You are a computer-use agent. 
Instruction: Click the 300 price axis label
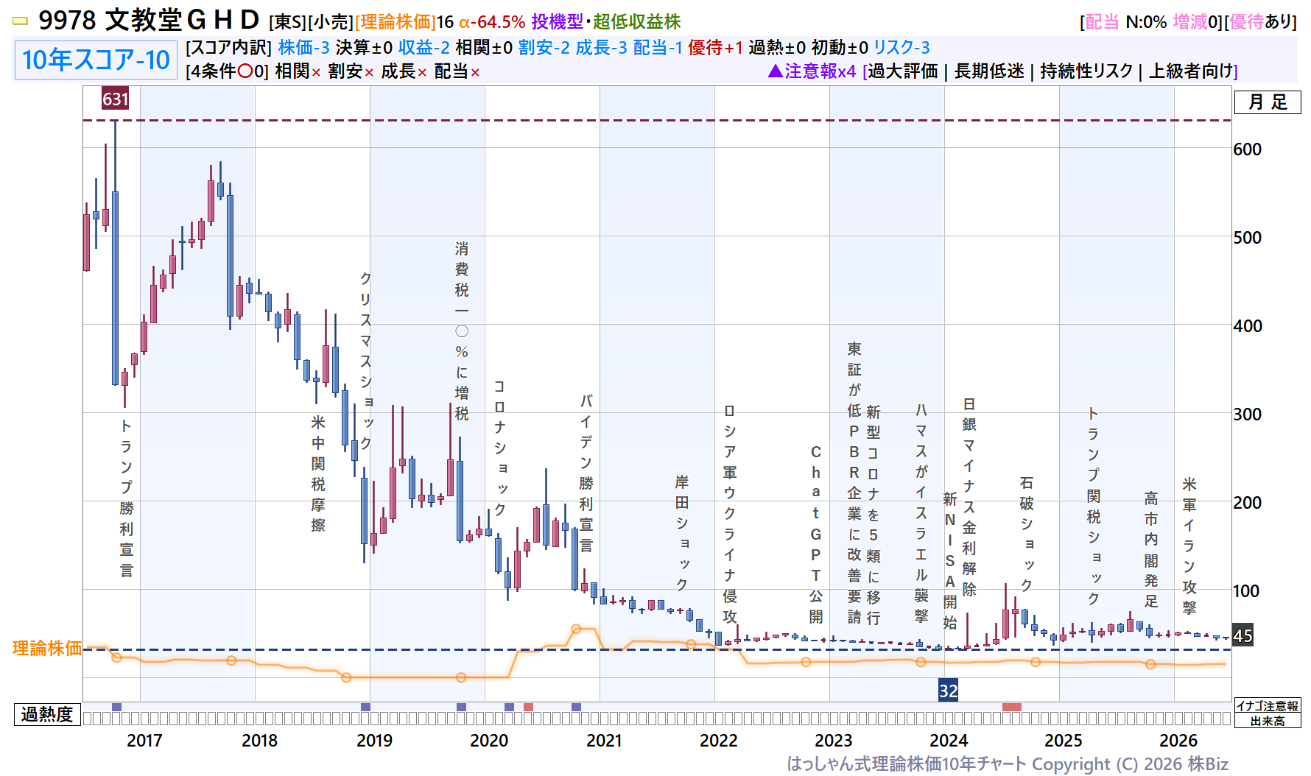click(1248, 415)
